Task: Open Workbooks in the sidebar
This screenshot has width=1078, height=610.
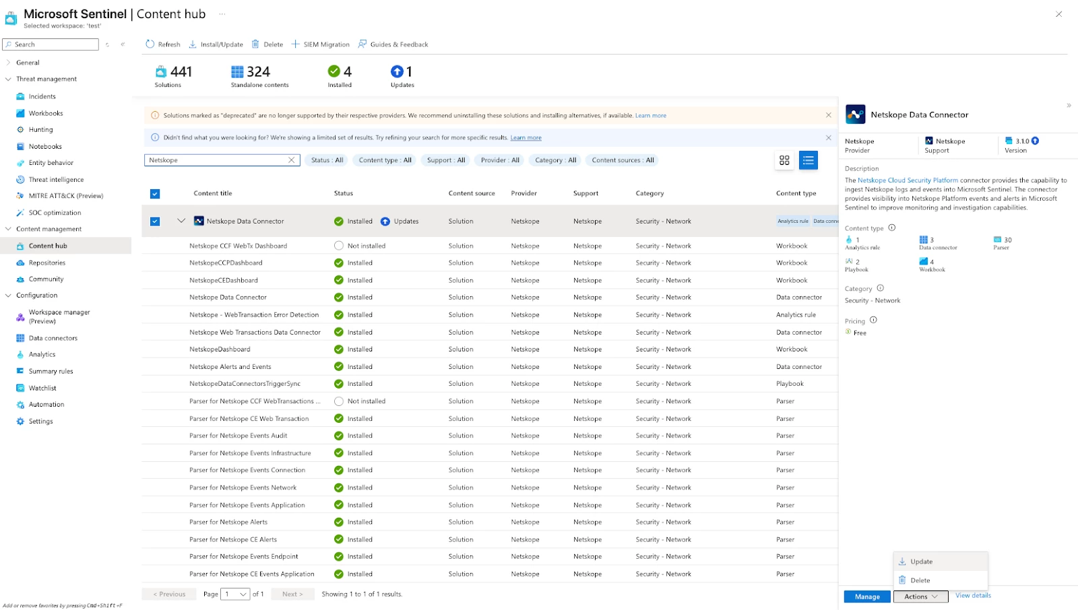Action: [46, 113]
